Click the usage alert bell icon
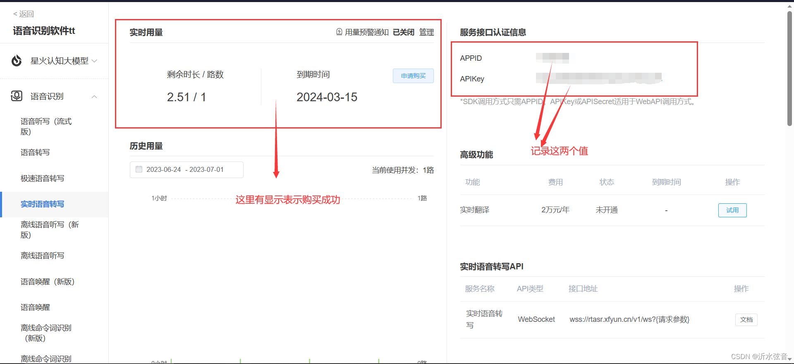 coord(339,32)
